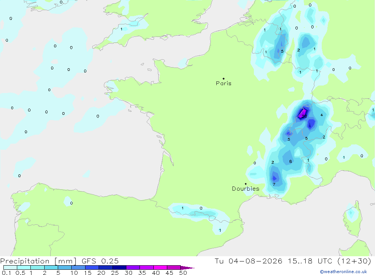Pick the 25–30 mm legend swatch
The height and width of the screenshot is (275, 375).
click(x=119, y=267)
